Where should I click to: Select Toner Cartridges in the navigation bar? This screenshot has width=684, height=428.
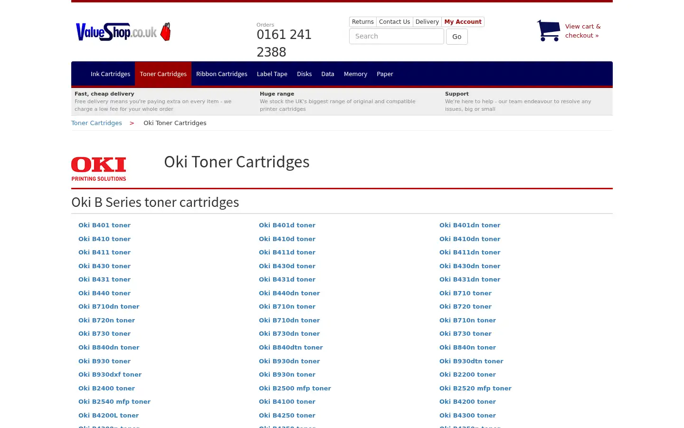(x=163, y=74)
